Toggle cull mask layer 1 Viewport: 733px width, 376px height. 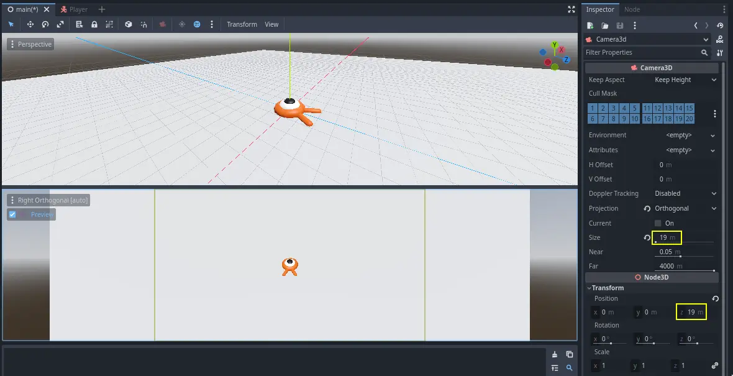tap(593, 108)
